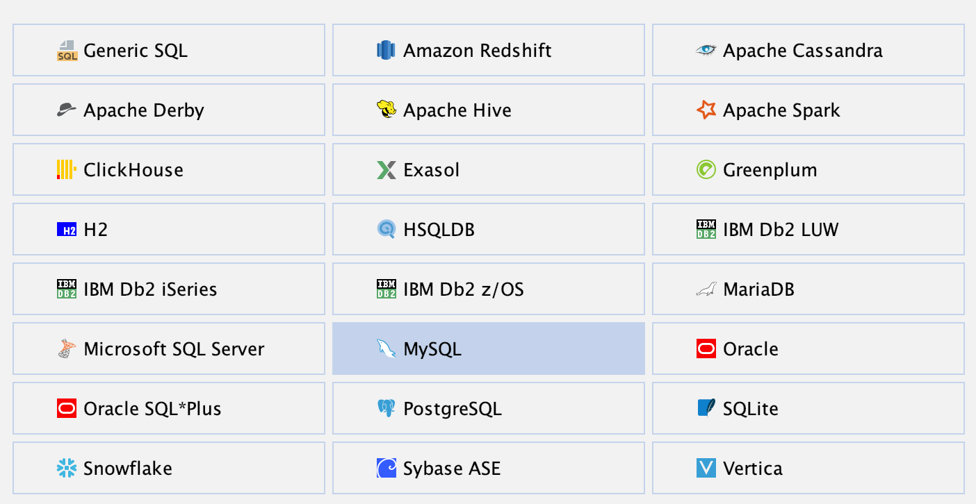This screenshot has width=976, height=504.
Task: Select the Sybase ASE entry
Action: point(489,468)
